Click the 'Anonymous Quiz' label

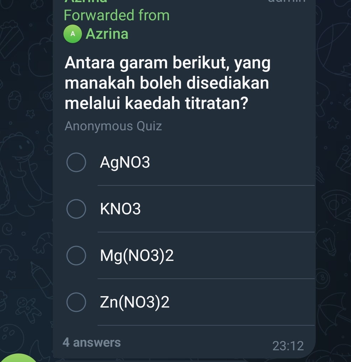[x=113, y=126]
